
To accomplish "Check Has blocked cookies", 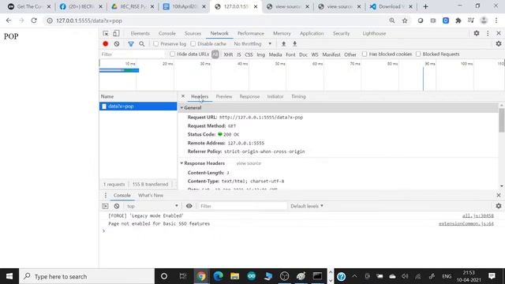I will pos(365,54).
